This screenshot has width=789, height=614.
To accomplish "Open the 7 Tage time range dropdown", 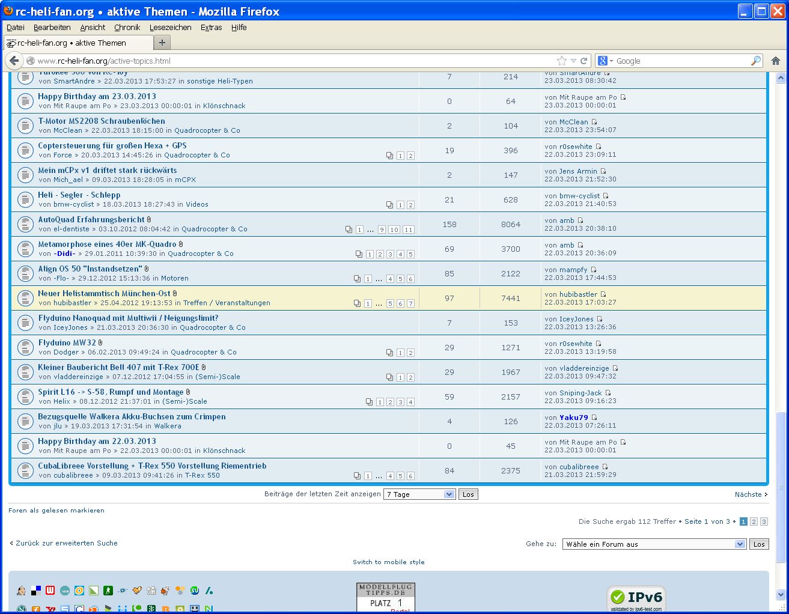I will pyautogui.click(x=420, y=494).
